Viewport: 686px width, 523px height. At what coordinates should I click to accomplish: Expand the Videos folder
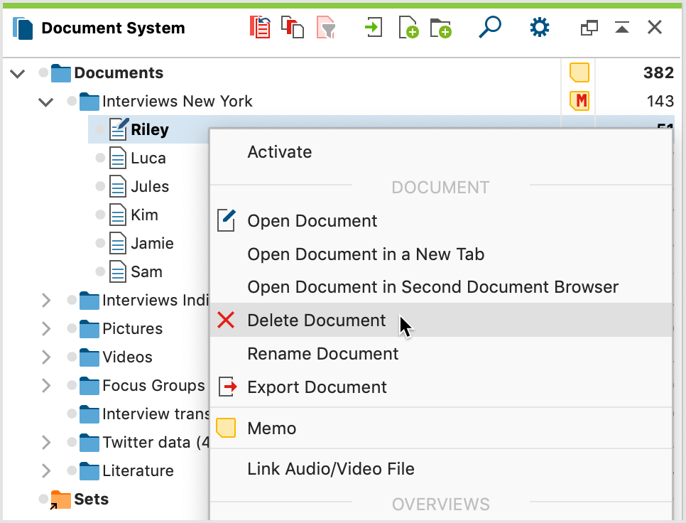click(x=46, y=357)
